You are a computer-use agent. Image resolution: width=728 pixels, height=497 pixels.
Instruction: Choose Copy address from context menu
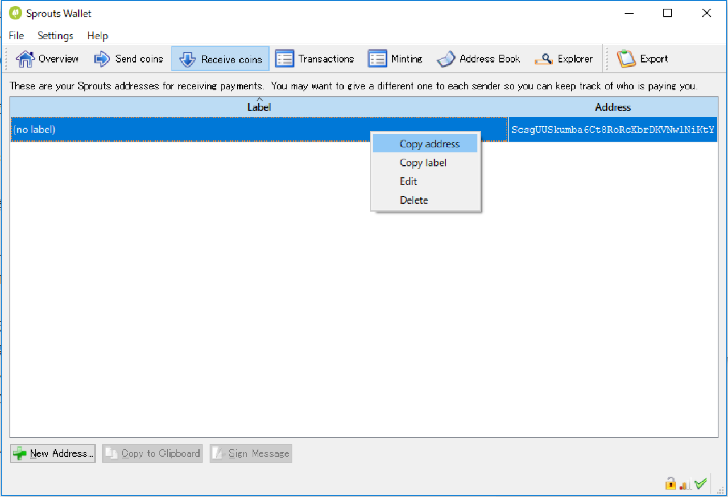coord(425,144)
